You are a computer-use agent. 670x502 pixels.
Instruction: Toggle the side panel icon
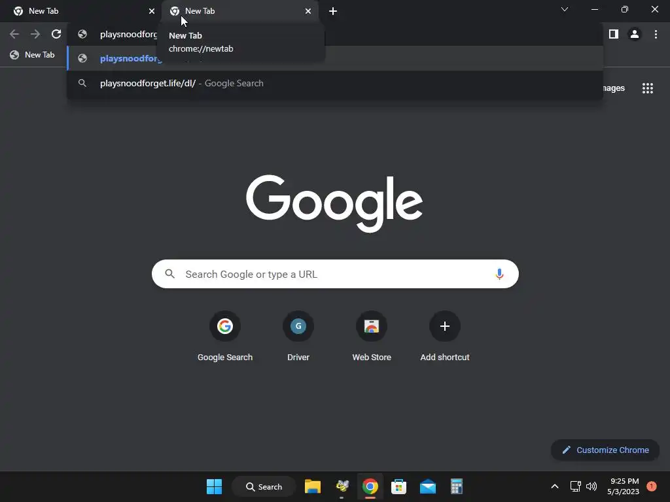614,34
